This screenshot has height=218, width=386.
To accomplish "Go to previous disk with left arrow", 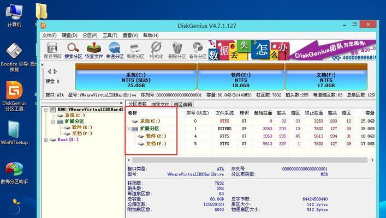I will tap(50, 71).
